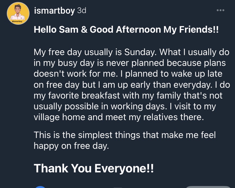Screen dimensions: 235x188
Task: Click the 3d post timestamp
Action: point(81,11)
